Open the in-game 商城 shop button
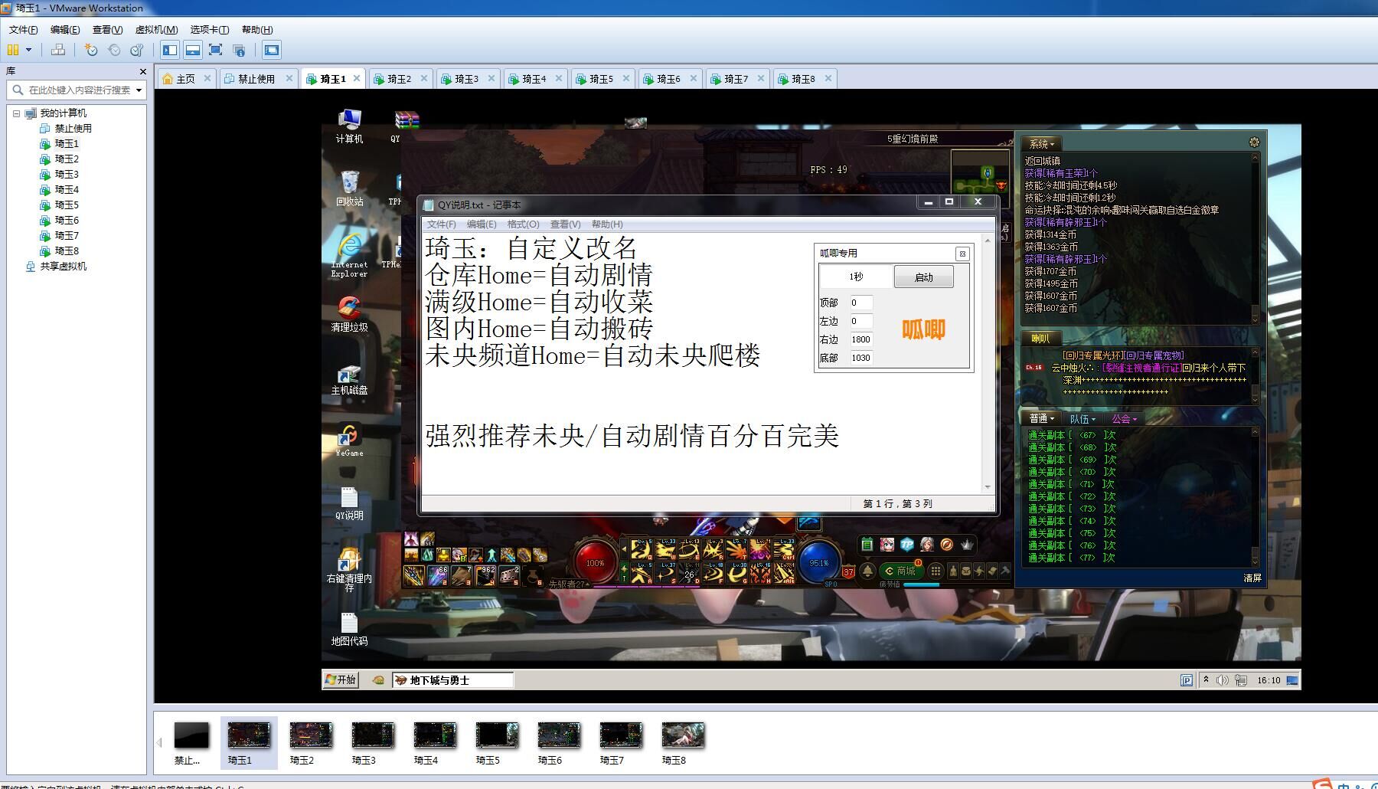 [x=900, y=571]
